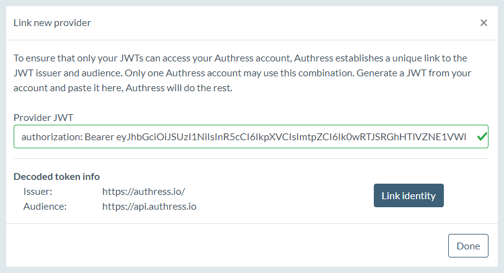Select the 'Decoded token info' heading

pyautogui.click(x=56, y=176)
